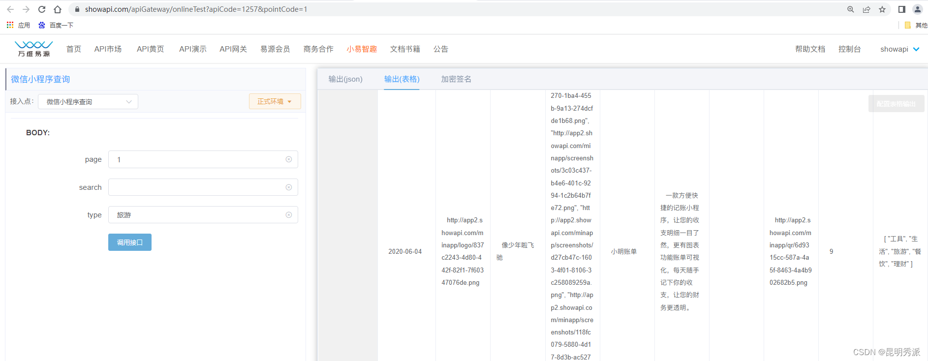Open 小易智趣 in the navigation
928x361 pixels.
pyautogui.click(x=362, y=49)
